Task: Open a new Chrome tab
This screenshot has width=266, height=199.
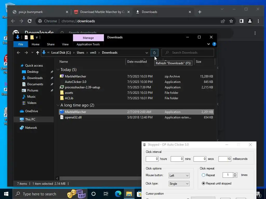Action: (200, 12)
